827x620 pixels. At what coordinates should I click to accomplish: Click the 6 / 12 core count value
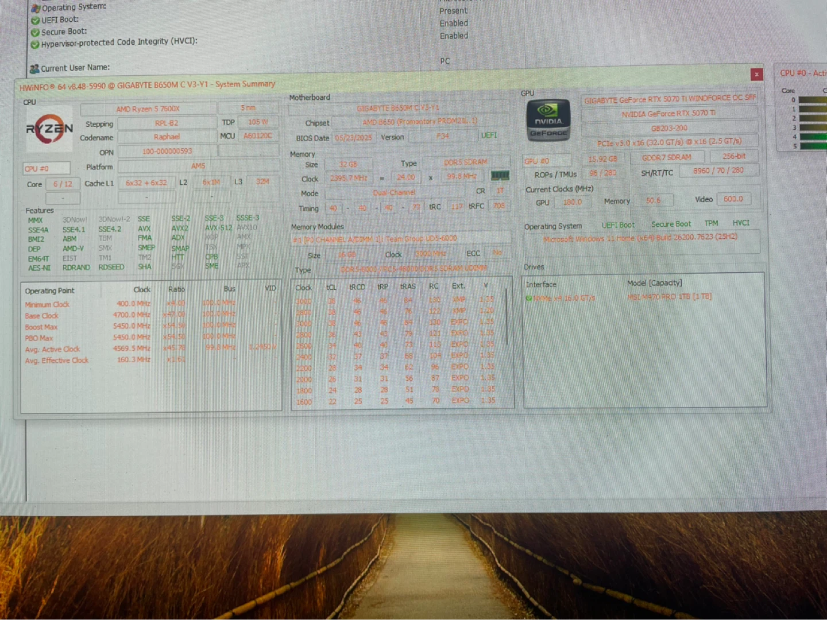(63, 184)
